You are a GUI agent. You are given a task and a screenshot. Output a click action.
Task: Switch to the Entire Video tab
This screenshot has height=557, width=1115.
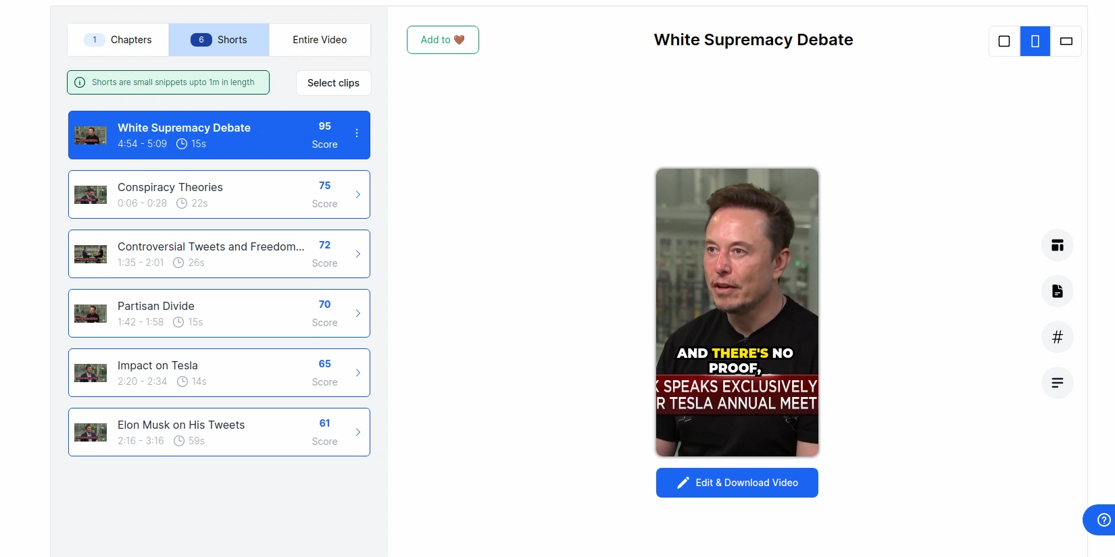[320, 40]
